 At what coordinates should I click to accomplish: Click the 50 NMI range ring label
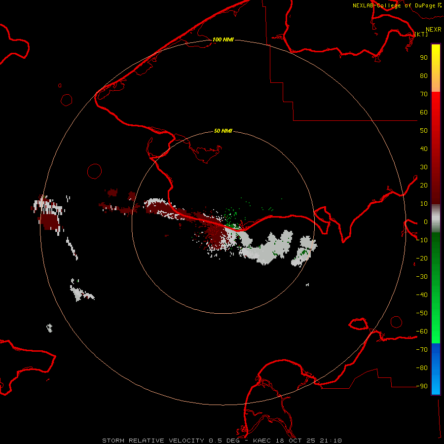pyautogui.click(x=223, y=131)
